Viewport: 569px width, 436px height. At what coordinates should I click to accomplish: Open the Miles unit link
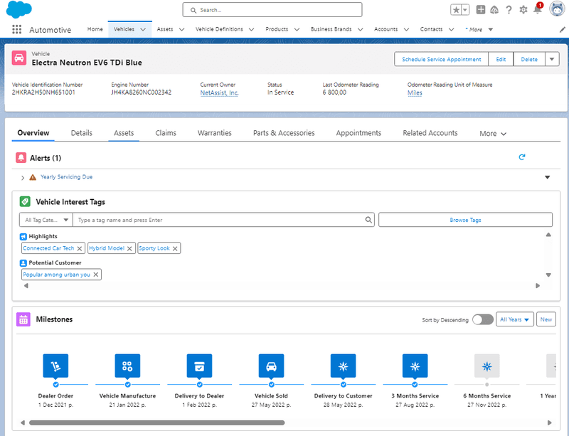pyautogui.click(x=415, y=92)
